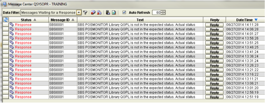Click status icon for the 13:26:23 message
The image size is (265, 103).
[11, 65]
